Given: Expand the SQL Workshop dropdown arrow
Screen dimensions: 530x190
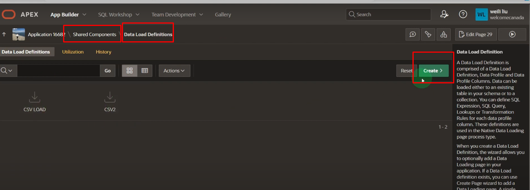Looking at the screenshot, I should pos(138,14).
